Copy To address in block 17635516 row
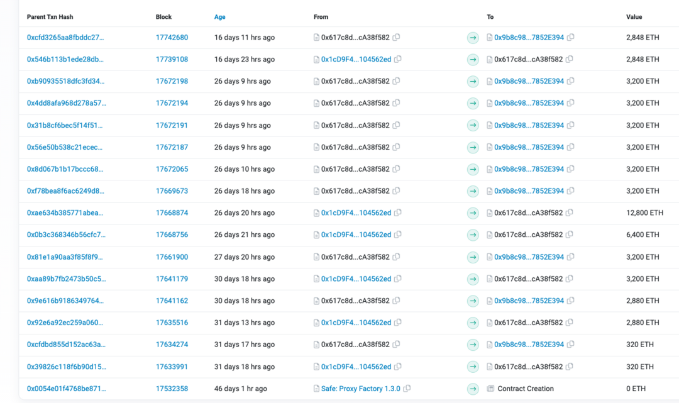Screen dimensions: 679x403 [570, 323]
